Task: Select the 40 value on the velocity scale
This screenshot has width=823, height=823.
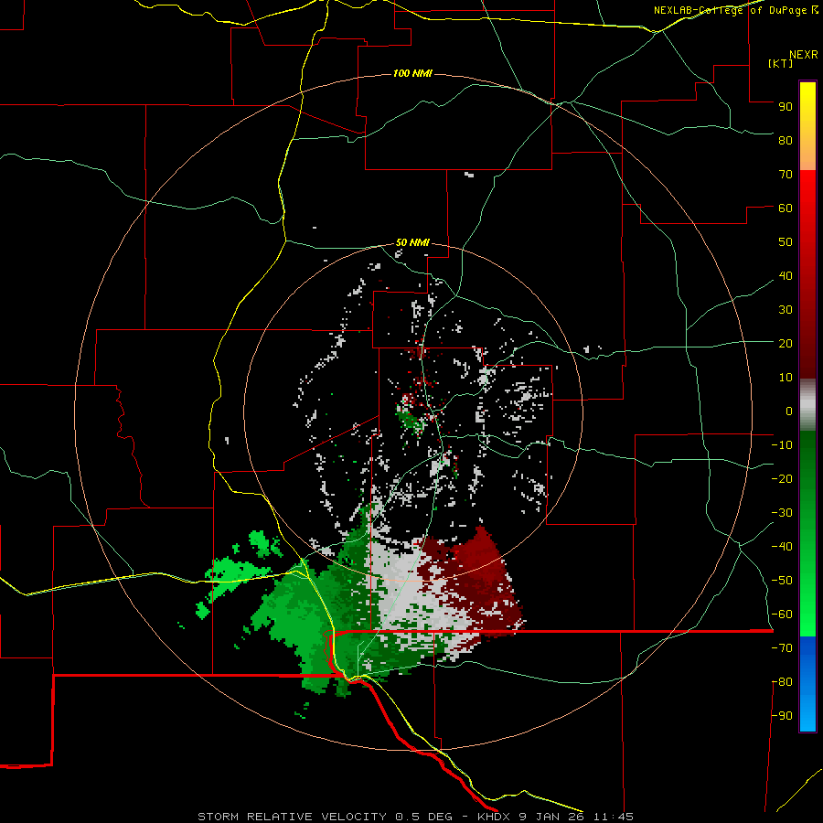Action: [786, 275]
